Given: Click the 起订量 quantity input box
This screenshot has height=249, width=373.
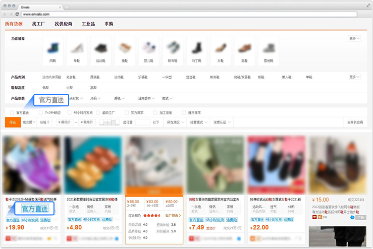Looking at the screenshot, I should coord(143,122).
